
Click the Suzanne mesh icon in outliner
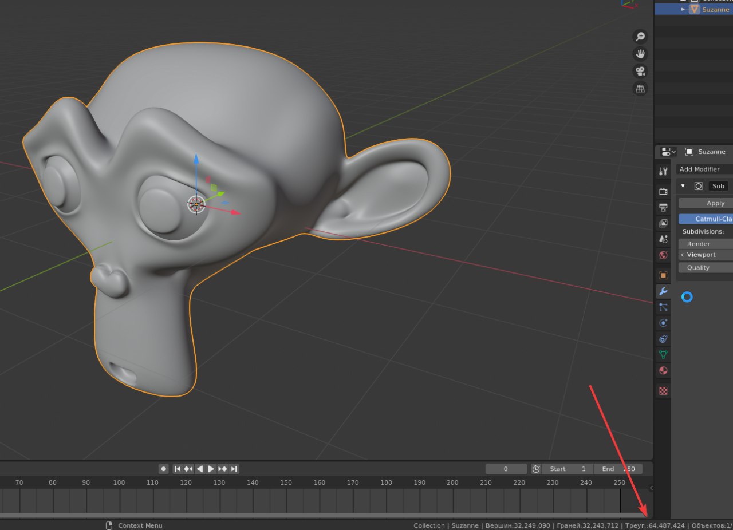click(694, 10)
